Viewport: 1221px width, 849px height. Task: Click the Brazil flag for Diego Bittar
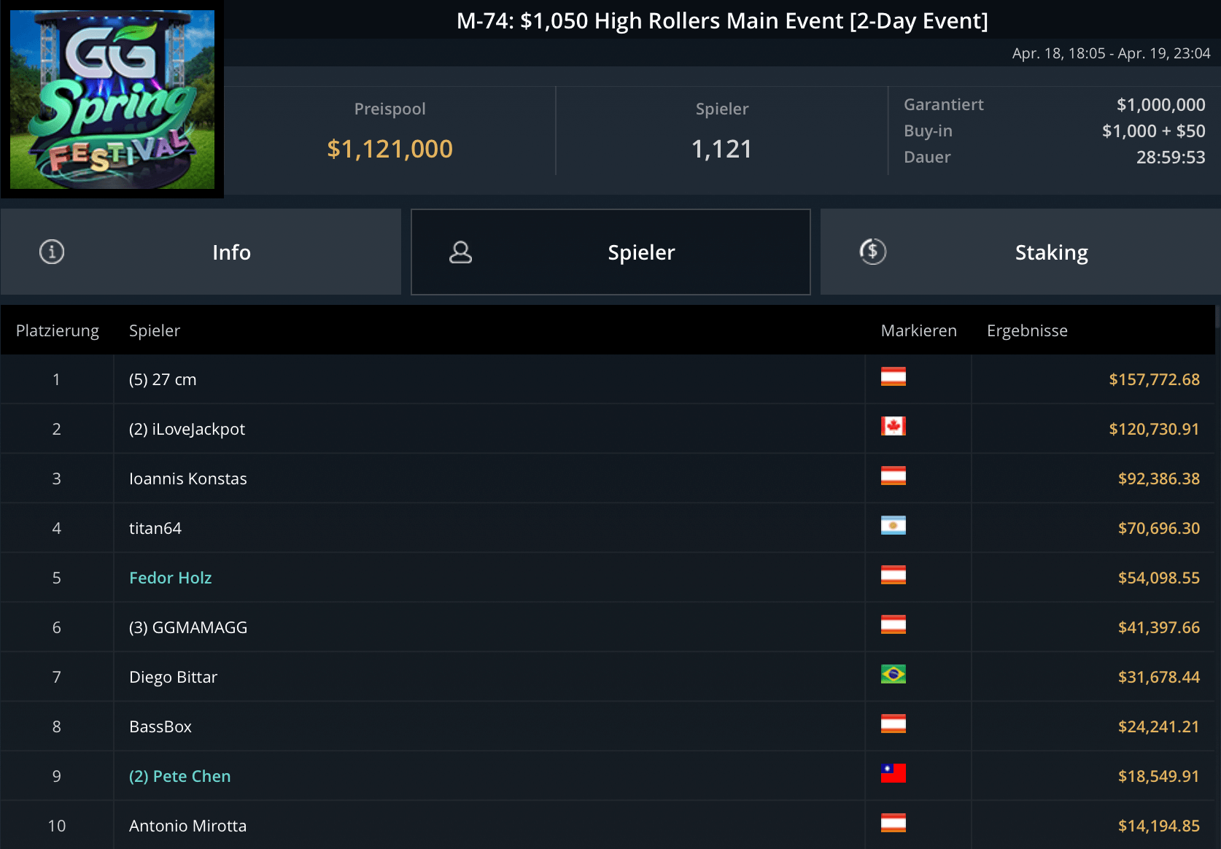[893, 674]
